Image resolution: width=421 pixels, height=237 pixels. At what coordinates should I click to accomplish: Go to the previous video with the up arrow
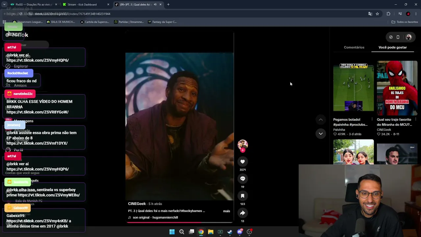pos(321,119)
